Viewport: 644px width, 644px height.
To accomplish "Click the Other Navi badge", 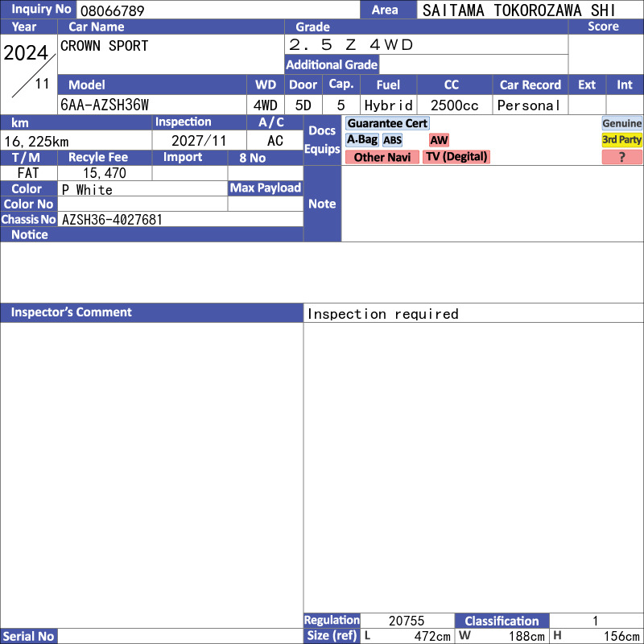I will [x=382, y=157].
